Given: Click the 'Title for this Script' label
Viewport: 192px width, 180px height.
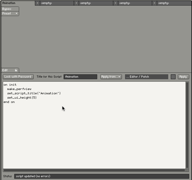Looking at the screenshot, I should (49, 77).
